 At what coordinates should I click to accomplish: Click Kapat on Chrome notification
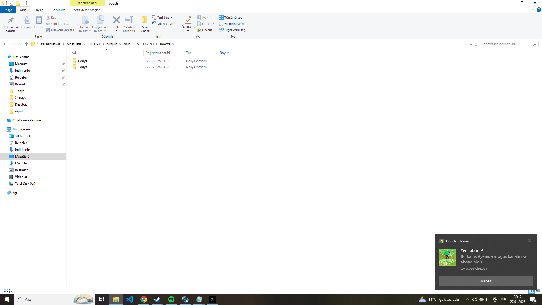(x=486, y=281)
